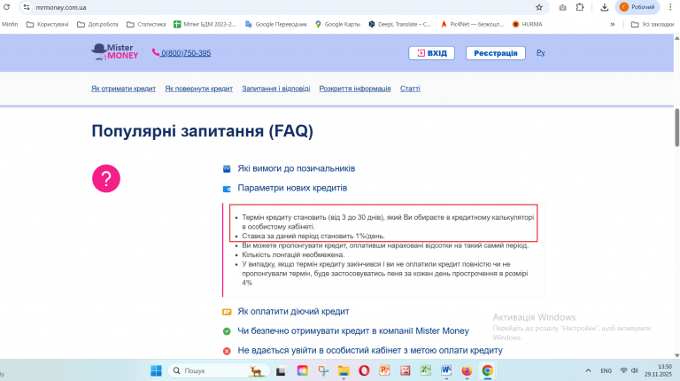Open PowerPoint from the taskbar
This screenshot has height=381, width=680.
[384, 370]
